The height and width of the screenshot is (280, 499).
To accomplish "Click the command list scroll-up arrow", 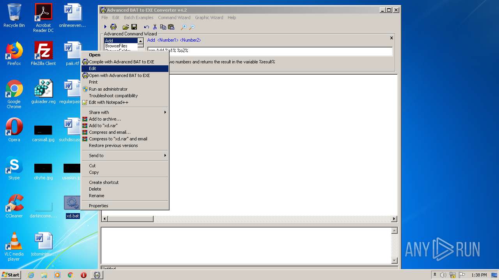I will pyautogui.click(x=141, y=41).
